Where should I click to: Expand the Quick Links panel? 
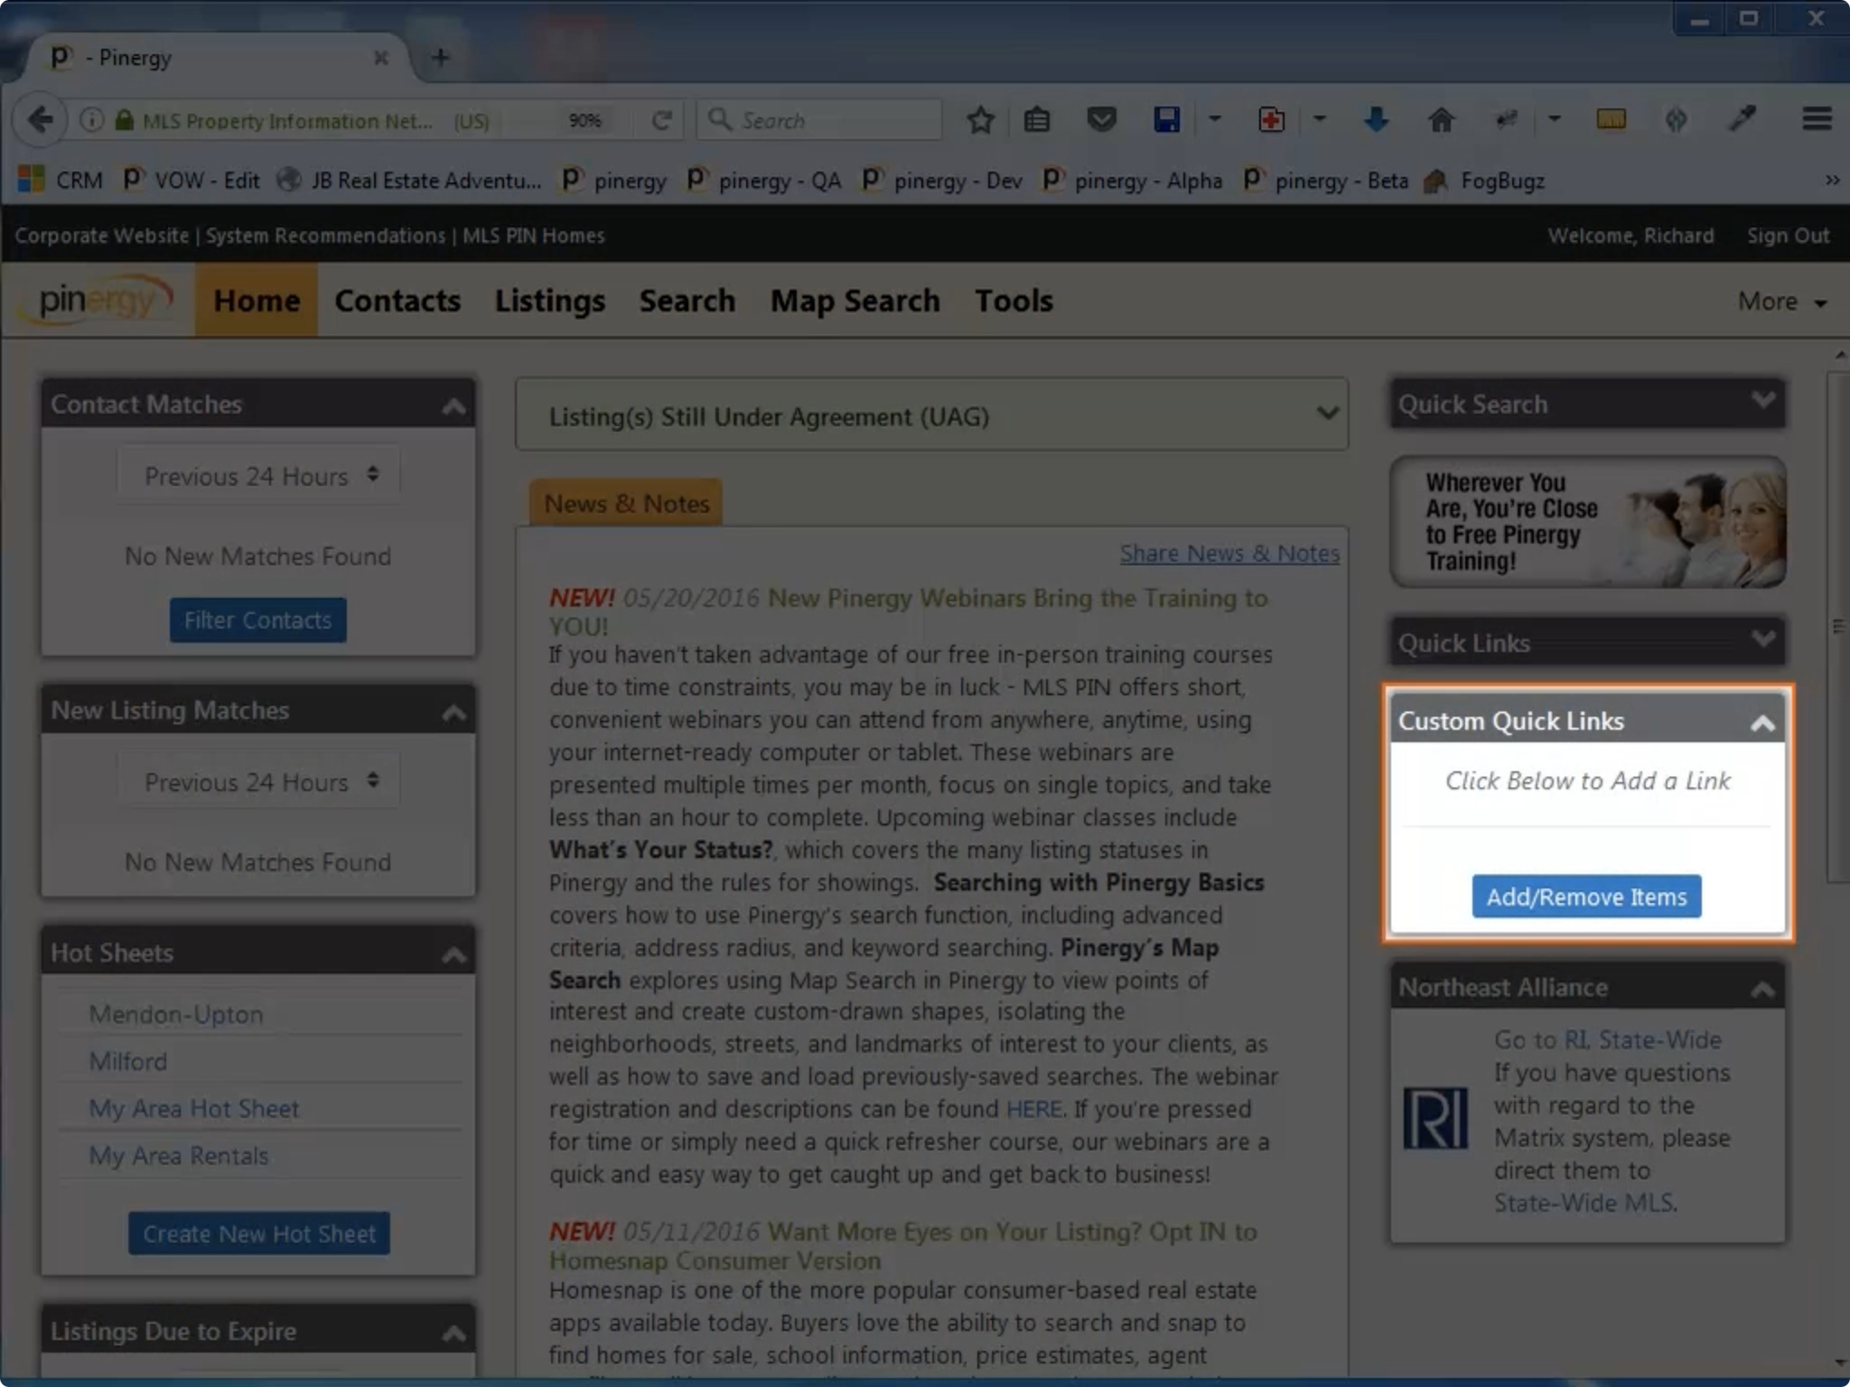click(x=1764, y=643)
